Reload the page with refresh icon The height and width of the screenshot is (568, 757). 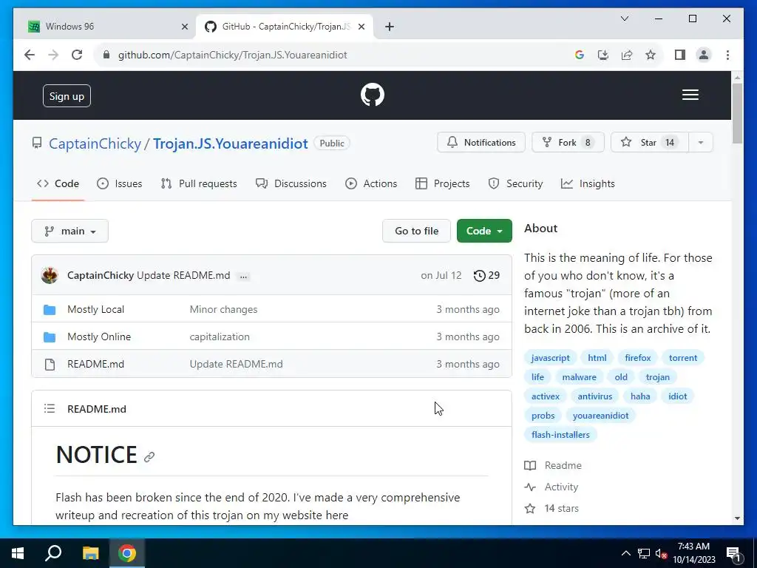[x=77, y=55]
